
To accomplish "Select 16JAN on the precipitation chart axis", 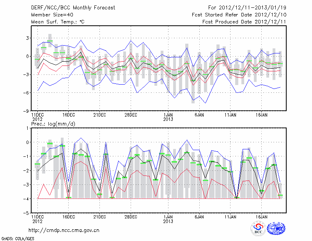I will (262, 216).
